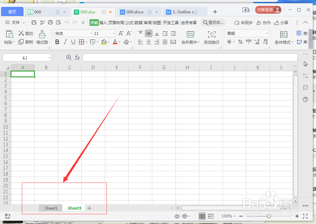The width and height of the screenshot is (316, 224).
Task: Increase font size with A+ icon
Action: pyautogui.click(x=121, y=33)
